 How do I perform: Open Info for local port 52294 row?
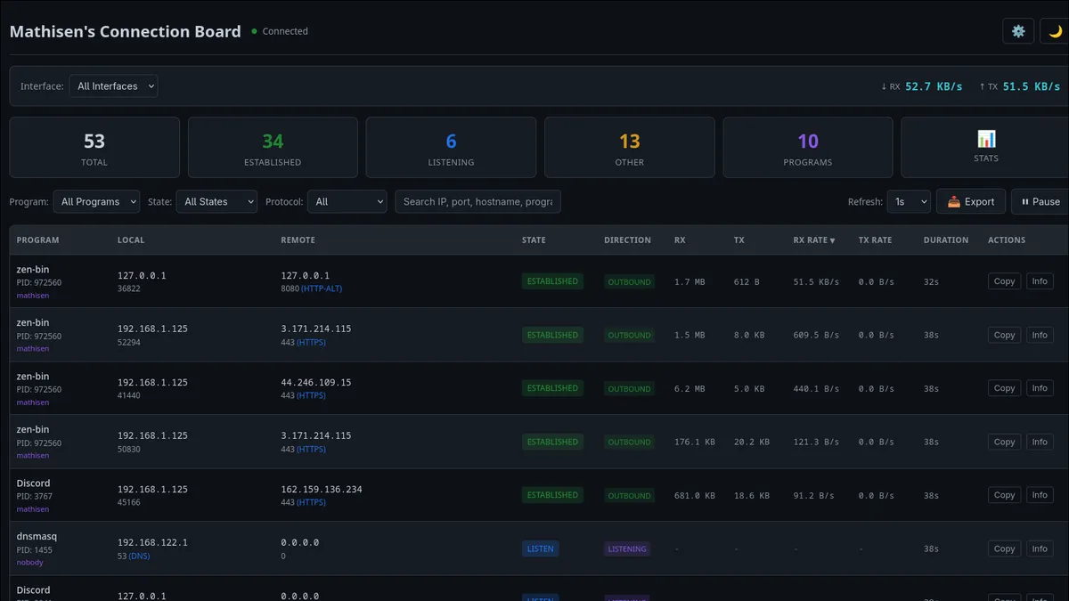[1040, 335]
